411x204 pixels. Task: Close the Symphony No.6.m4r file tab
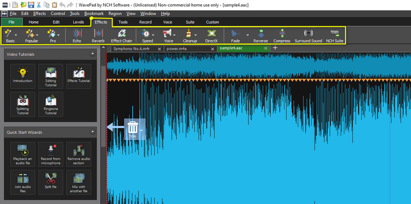click(159, 49)
